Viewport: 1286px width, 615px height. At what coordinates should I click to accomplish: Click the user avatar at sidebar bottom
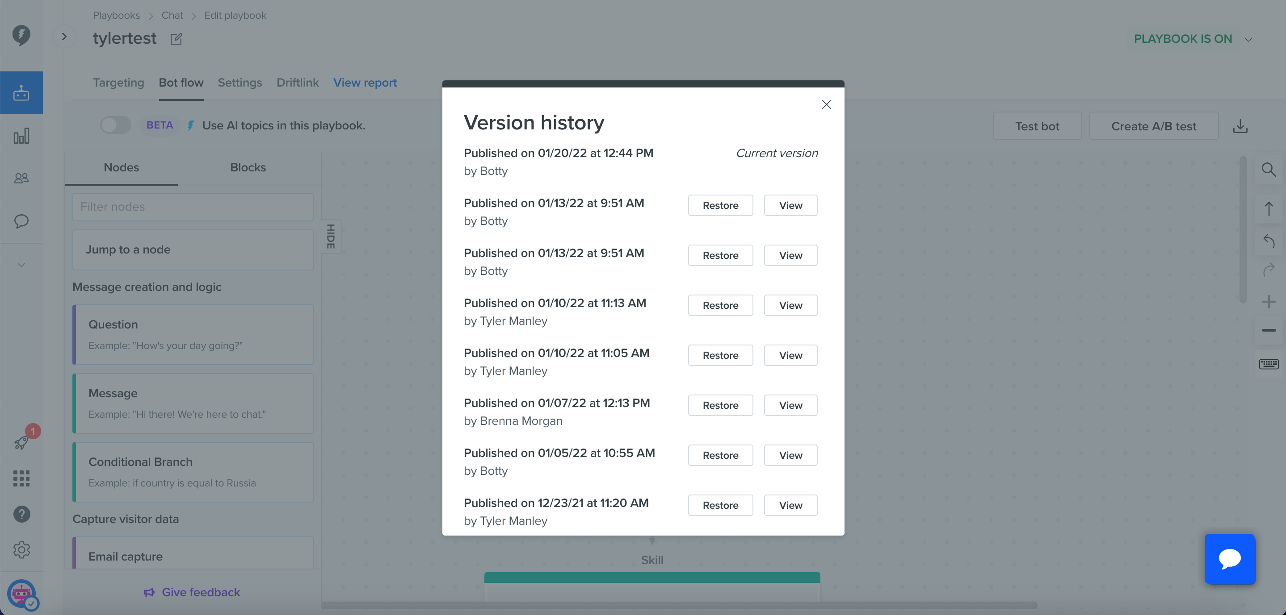21,594
